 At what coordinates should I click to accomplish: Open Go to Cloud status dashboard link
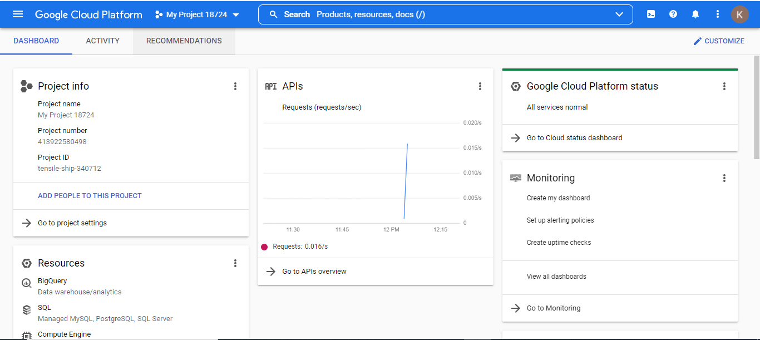(575, 138)
